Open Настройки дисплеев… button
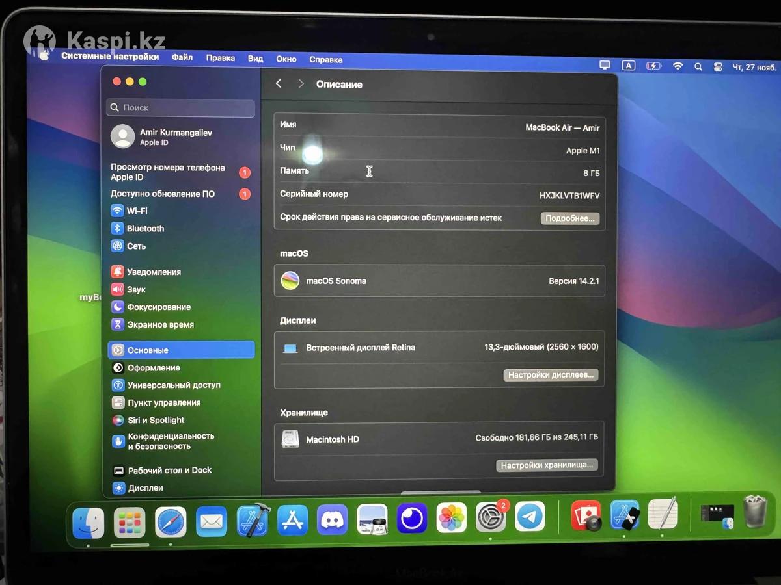The width and height of the screenshot is (781, 585). tap(551, 375)
